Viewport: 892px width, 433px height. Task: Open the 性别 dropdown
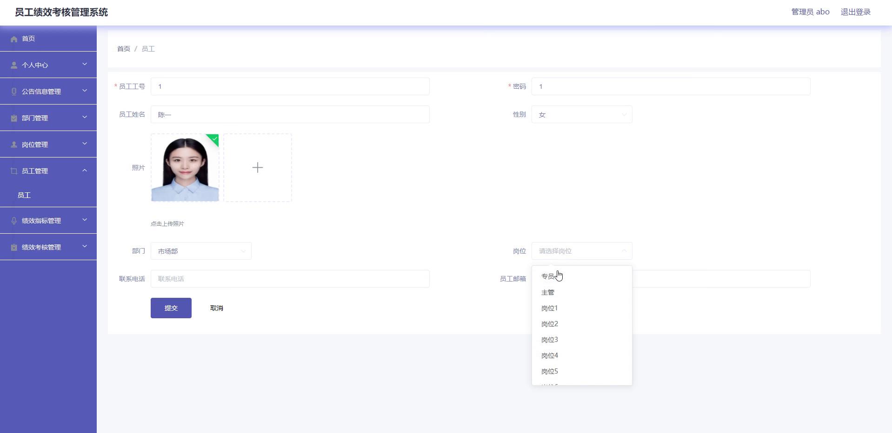[581, 115]
